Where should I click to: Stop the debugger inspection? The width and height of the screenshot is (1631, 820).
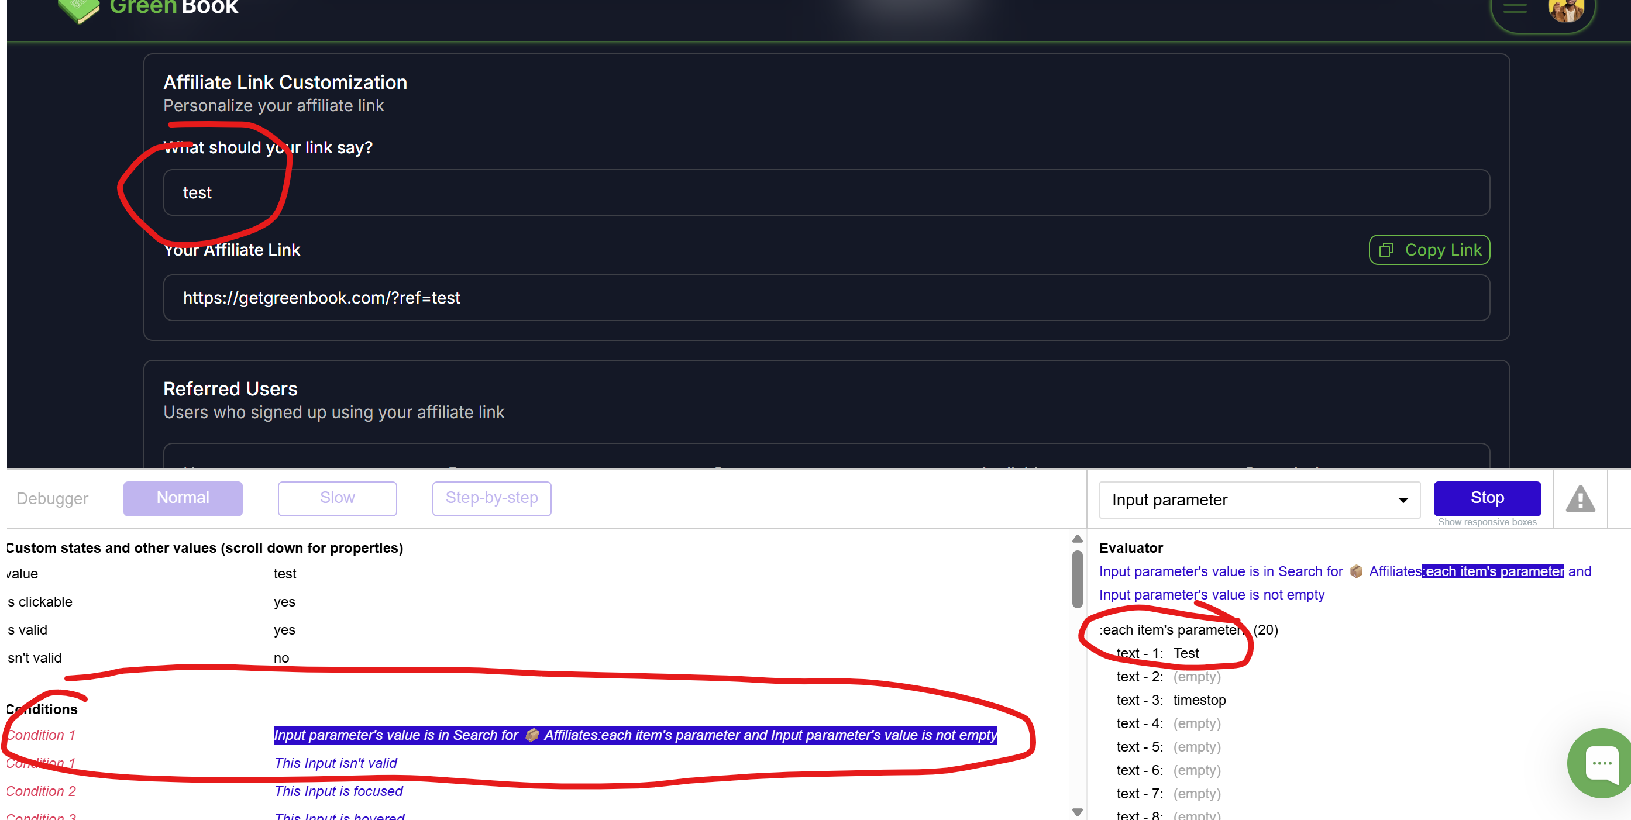[1487, 498]
